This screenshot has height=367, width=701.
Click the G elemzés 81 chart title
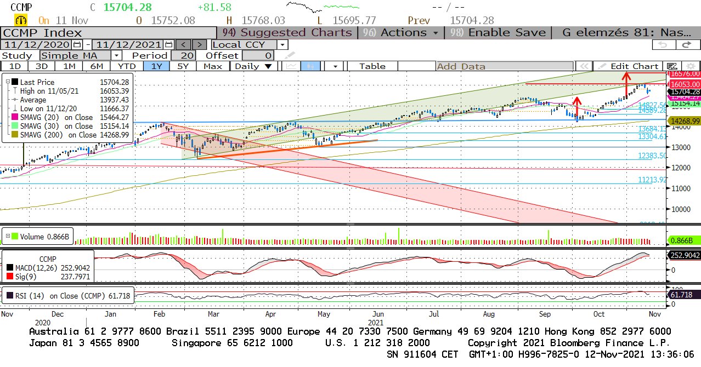click(x=625, y=32)
